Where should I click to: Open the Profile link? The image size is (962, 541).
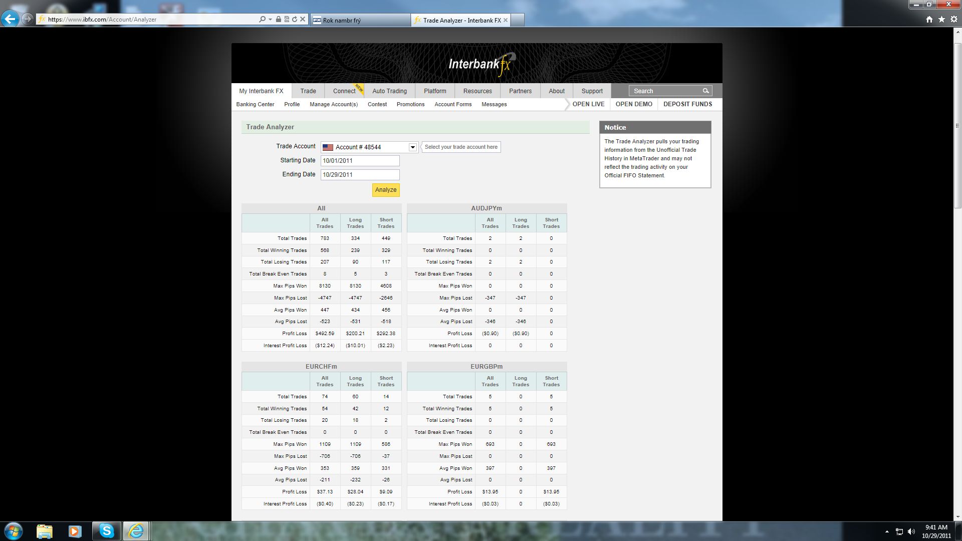tap(292, 104)
